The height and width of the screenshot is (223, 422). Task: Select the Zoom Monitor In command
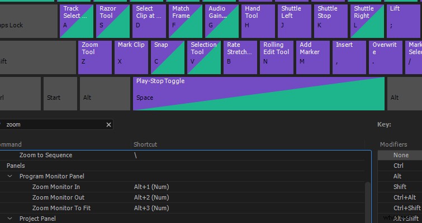tap(56, 187)
